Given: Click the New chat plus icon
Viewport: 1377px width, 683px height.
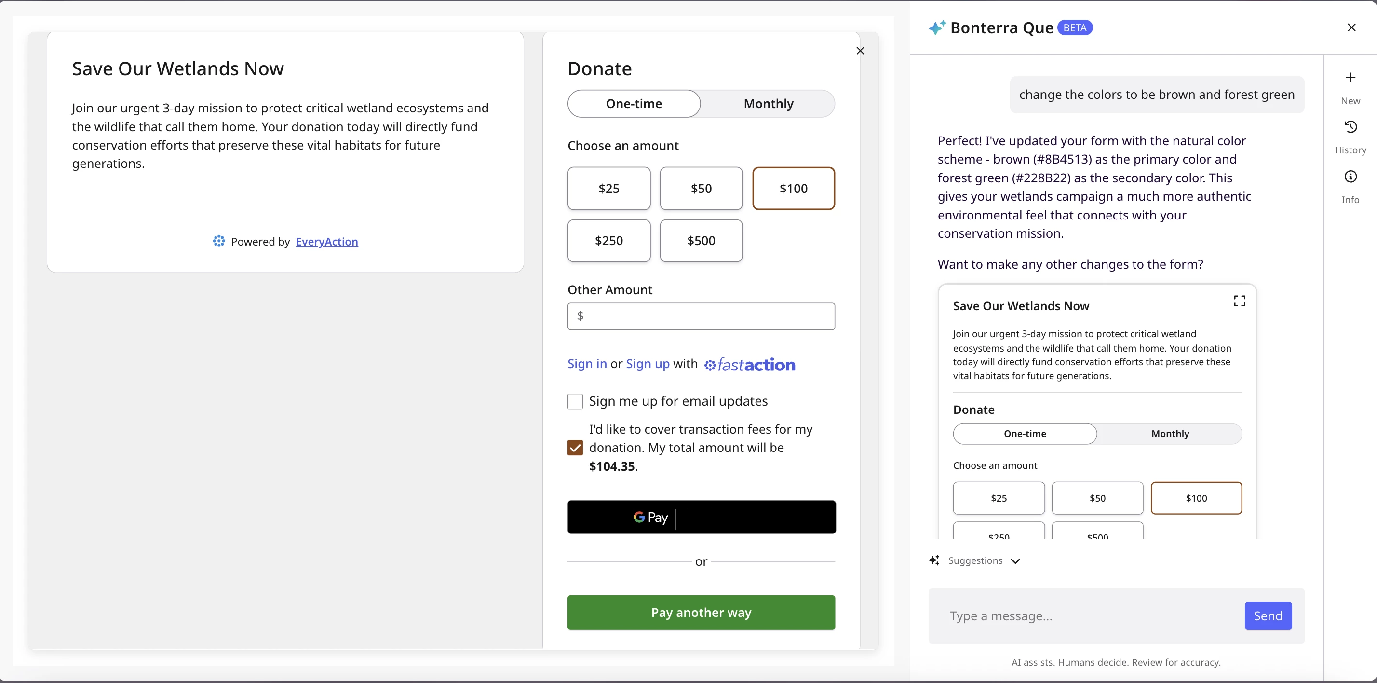Looking at the screenshot, I should coord(1350,78).
